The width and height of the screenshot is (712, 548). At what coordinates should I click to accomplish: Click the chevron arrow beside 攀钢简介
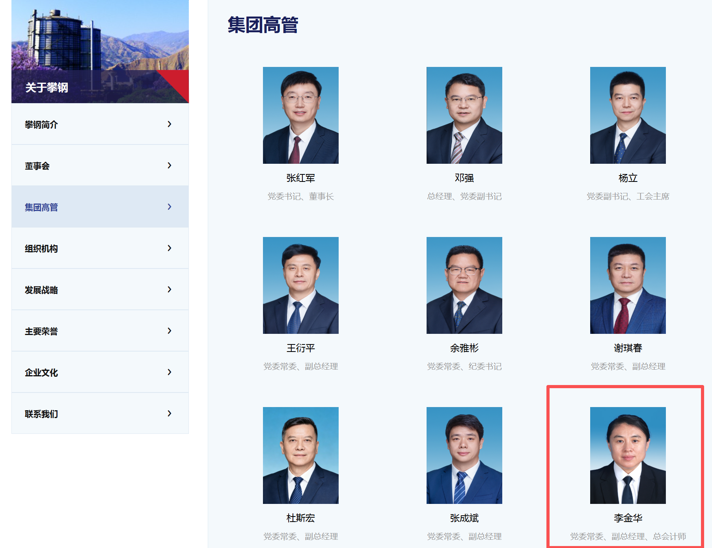click(170, 124)
